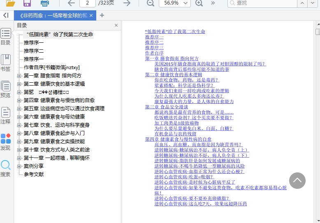Click the round scroll-to-top button
The image size is (320, 223).
[297, 181]
